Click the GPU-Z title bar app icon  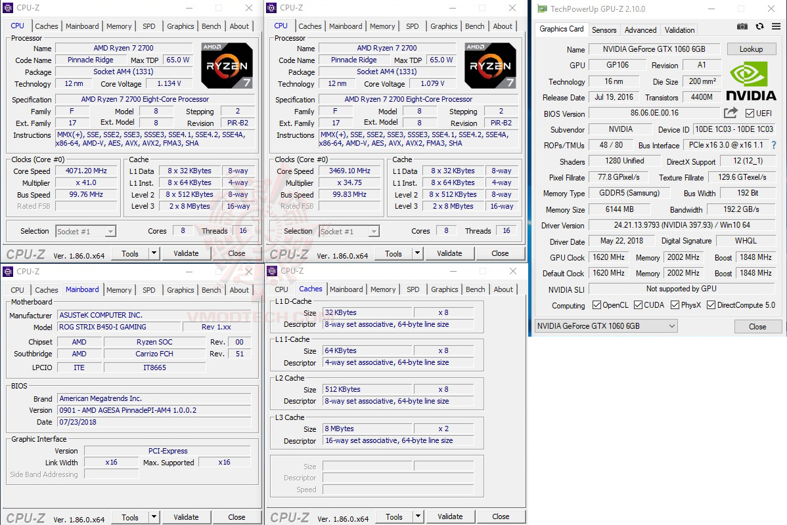(x=542, y=9)
